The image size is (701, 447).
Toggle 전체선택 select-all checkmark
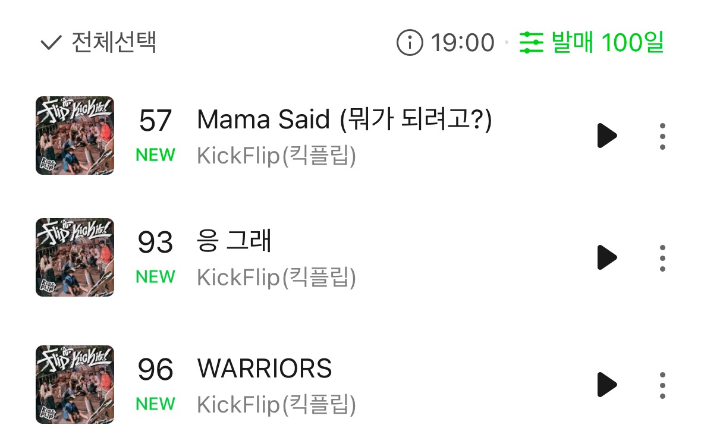[51, 43]
